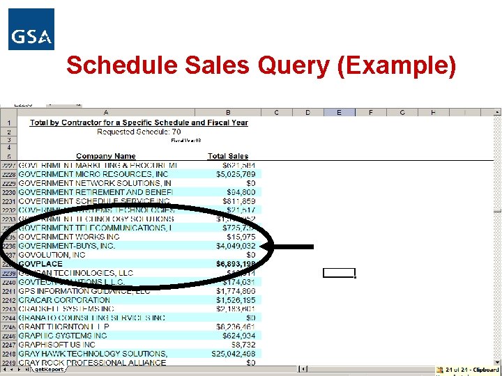The height and width of the screenshot is (376, 502).
Task: Select GRANATO COUNSELING SERVICES INC cell
Action: point(106,318)
